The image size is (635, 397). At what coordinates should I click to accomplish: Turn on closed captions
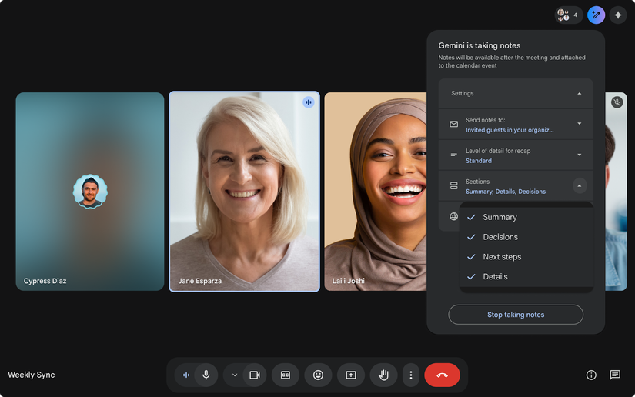pos(286,375)
